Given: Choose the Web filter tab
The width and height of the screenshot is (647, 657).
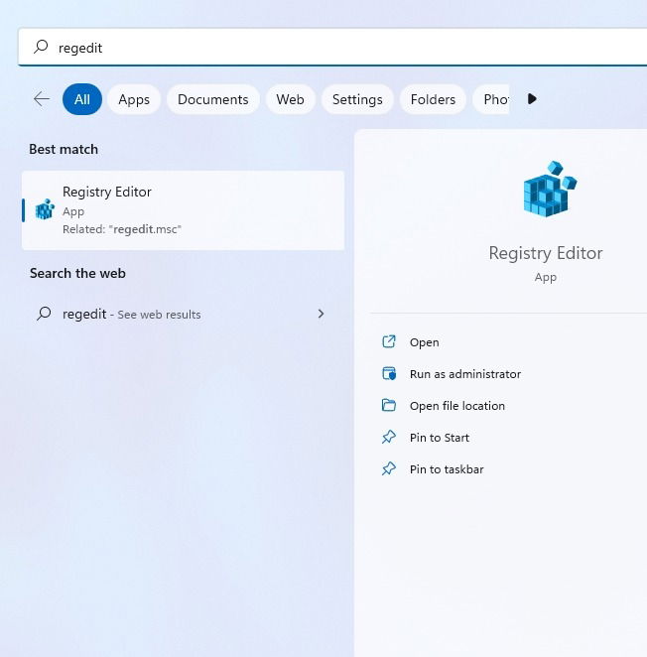Looking at the screenshot, I should tap(290, 99).
